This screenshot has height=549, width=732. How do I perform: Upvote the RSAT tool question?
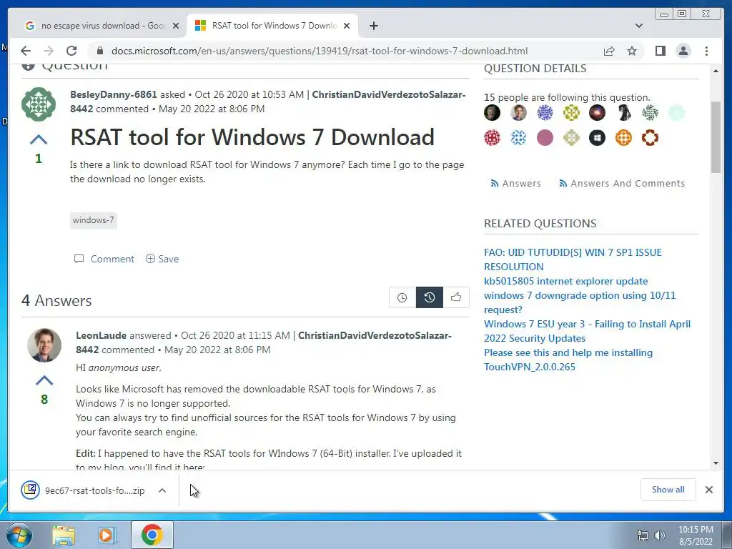[x=39, y=139]
